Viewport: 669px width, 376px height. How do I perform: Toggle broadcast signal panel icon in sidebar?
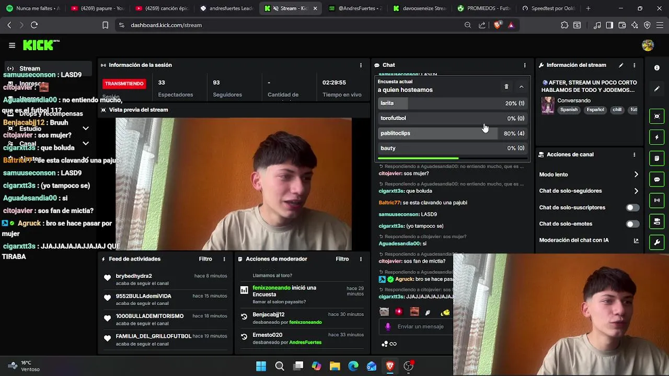[657, 201]
